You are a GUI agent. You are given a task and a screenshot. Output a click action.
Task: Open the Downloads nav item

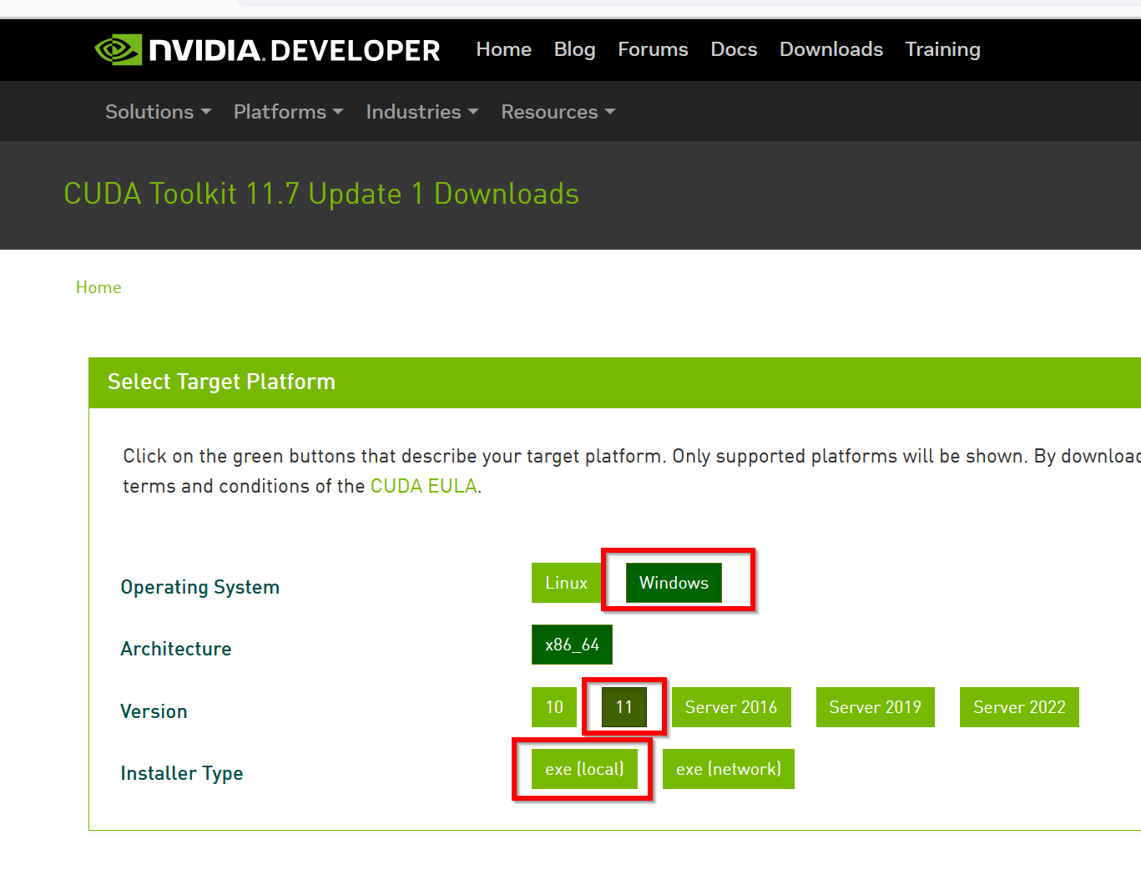pyautogui.click(x=831, y=49)
